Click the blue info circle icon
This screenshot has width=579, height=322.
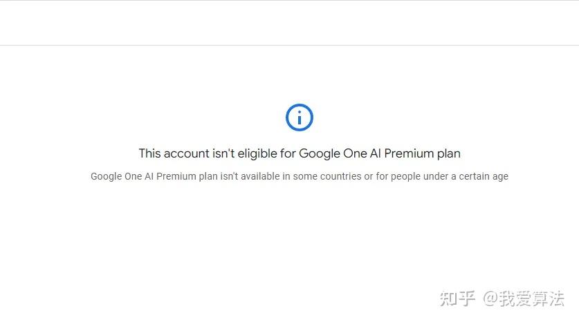(299, 117)
